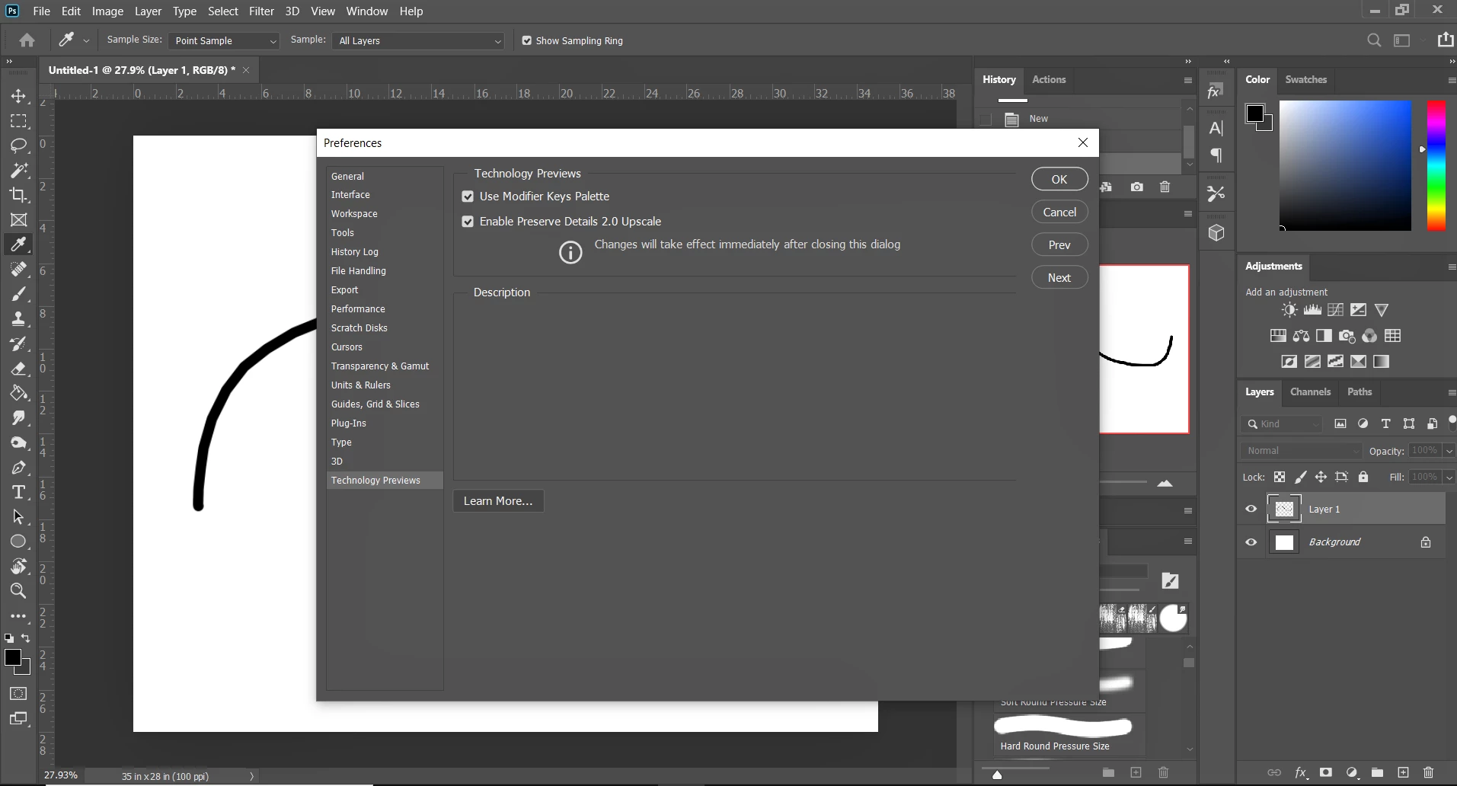This screenshot has width=1457, height=786.
Task: Select the Lasso tool
Action: 19,145
